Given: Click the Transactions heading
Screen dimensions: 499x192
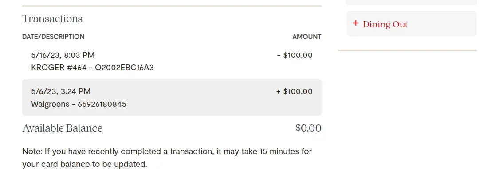Looking at the screenshot, I should pyautogui.click(x=52, y=19).
